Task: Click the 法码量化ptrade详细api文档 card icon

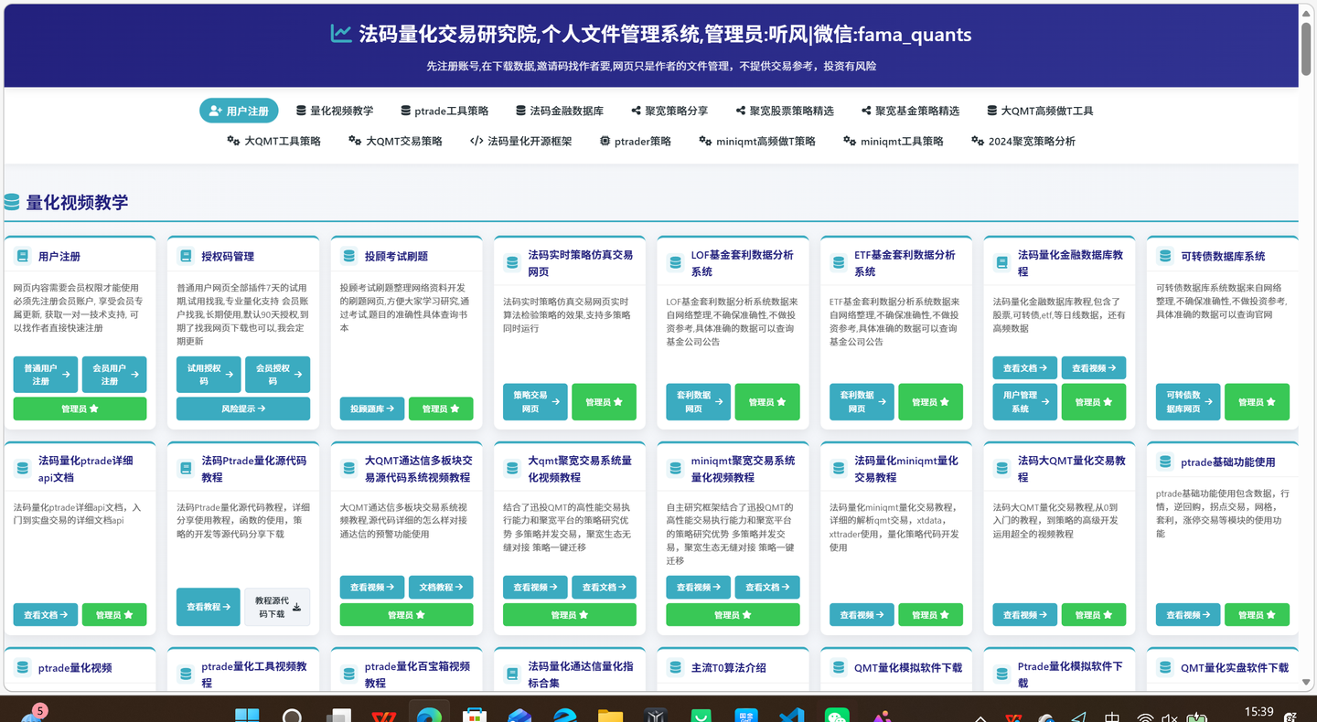Action: 23,469
